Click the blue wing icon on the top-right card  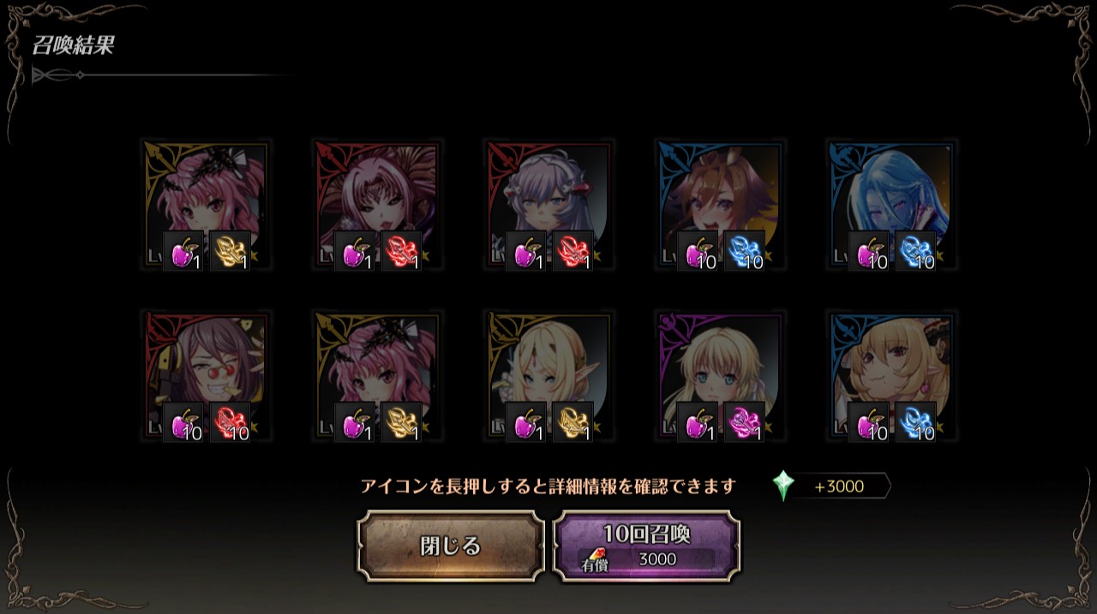point(916,251)
